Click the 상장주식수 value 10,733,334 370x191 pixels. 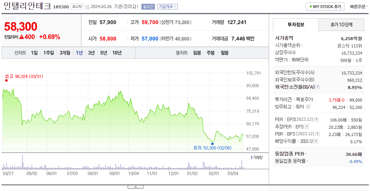click(x=352, y=53)
